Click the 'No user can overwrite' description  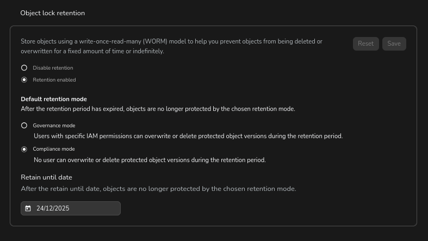tap(150, 160)
